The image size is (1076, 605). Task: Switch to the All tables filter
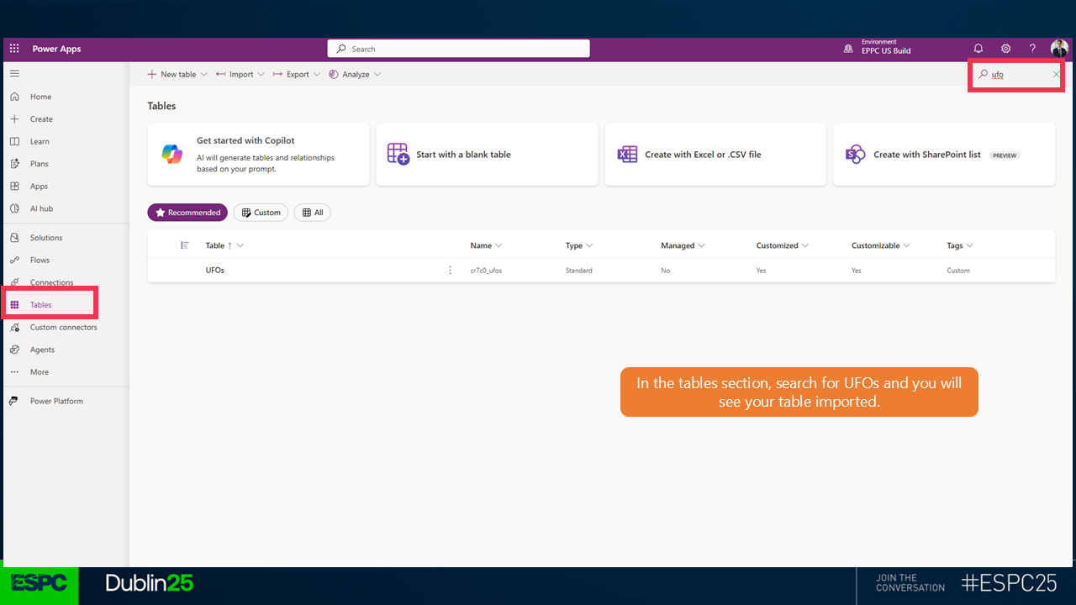pyautogui.click(x=312, y=213)
